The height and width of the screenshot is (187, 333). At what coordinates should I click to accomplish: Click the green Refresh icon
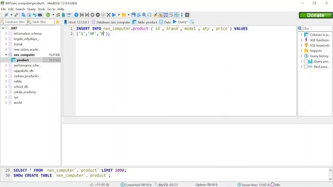48,15
